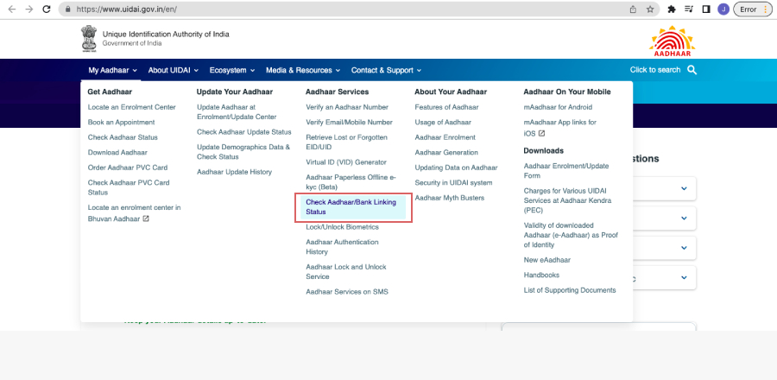Click the browser address bar

pyautogui.click(x=345, y=9)
